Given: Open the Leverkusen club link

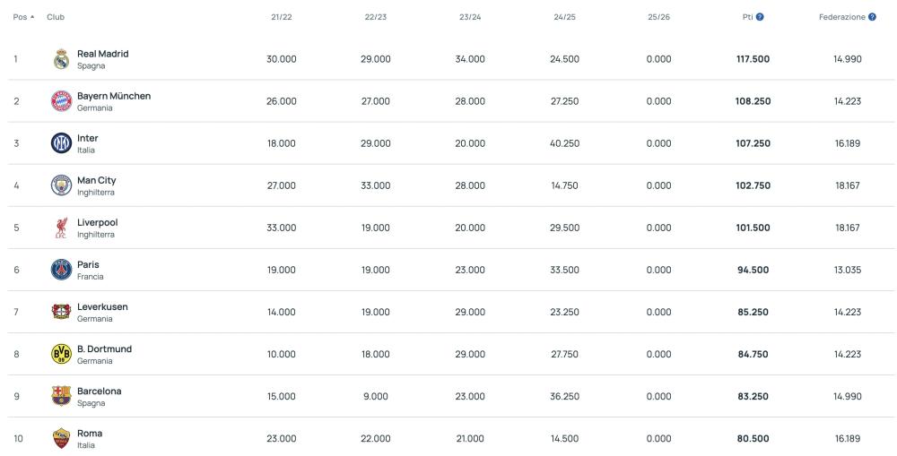Looking at the screenshot, I should click(x=102, y=307).
